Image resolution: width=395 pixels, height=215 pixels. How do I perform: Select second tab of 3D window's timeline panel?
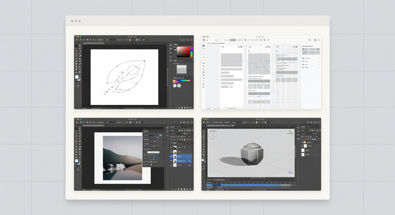click(219, 180)
